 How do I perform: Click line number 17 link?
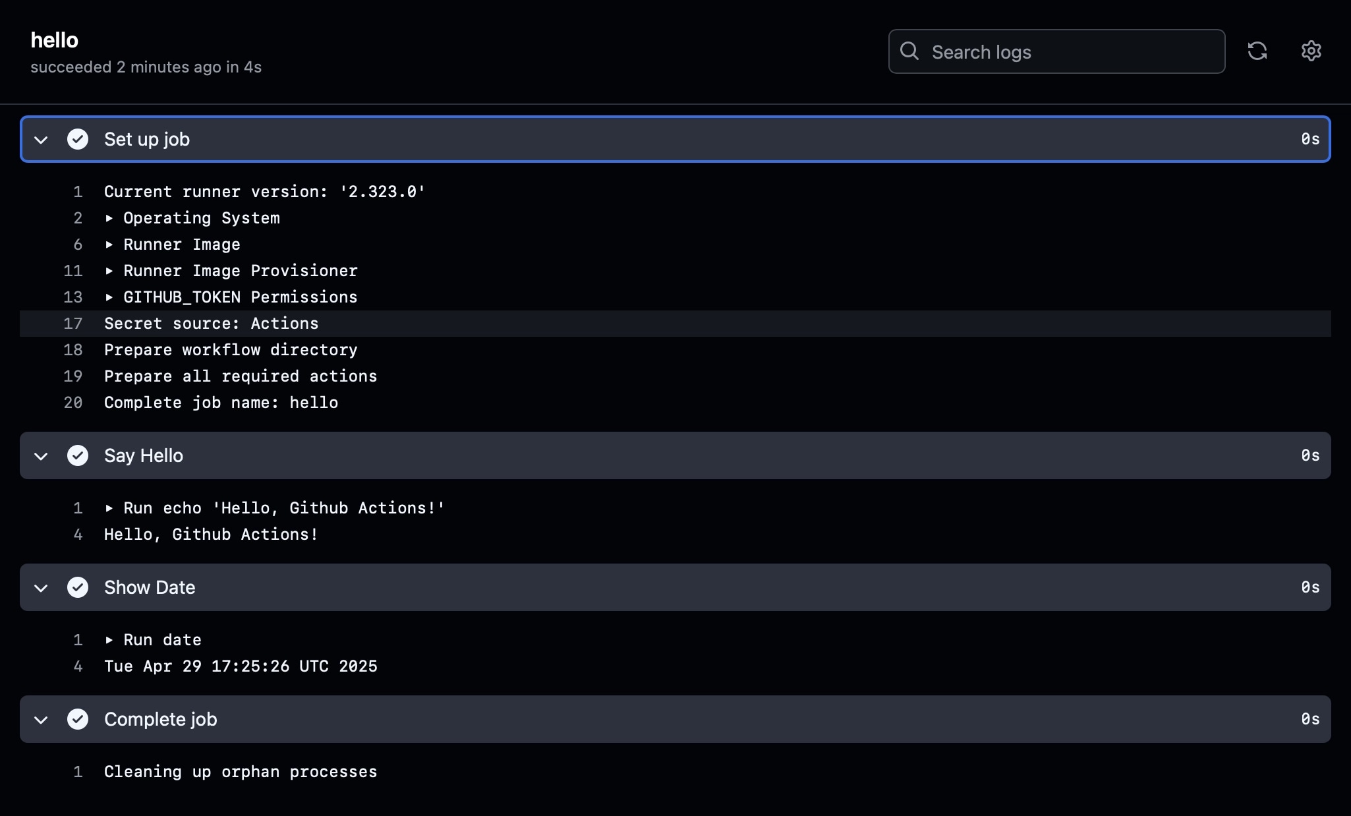click(73, 324)
